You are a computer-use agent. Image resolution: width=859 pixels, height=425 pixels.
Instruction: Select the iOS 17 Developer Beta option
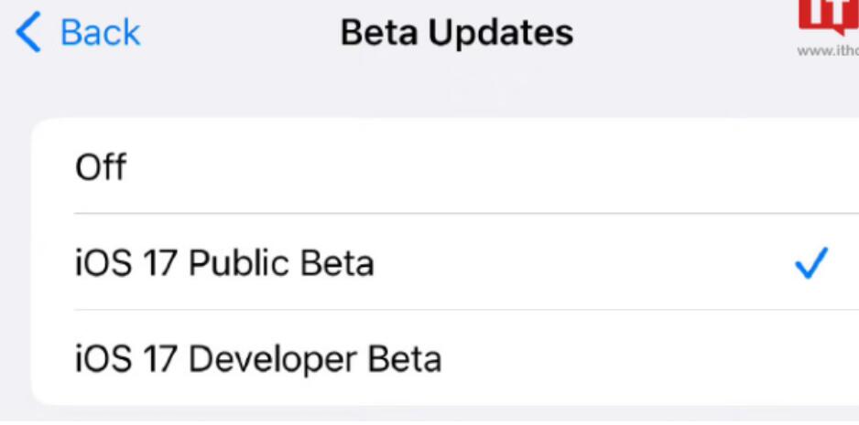[445, 357]
